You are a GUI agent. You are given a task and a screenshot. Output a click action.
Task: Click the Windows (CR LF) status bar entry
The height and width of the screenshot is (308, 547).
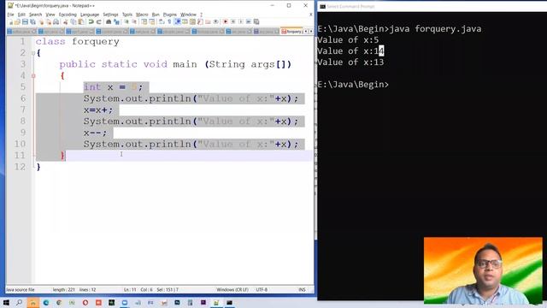pos(232,289)
